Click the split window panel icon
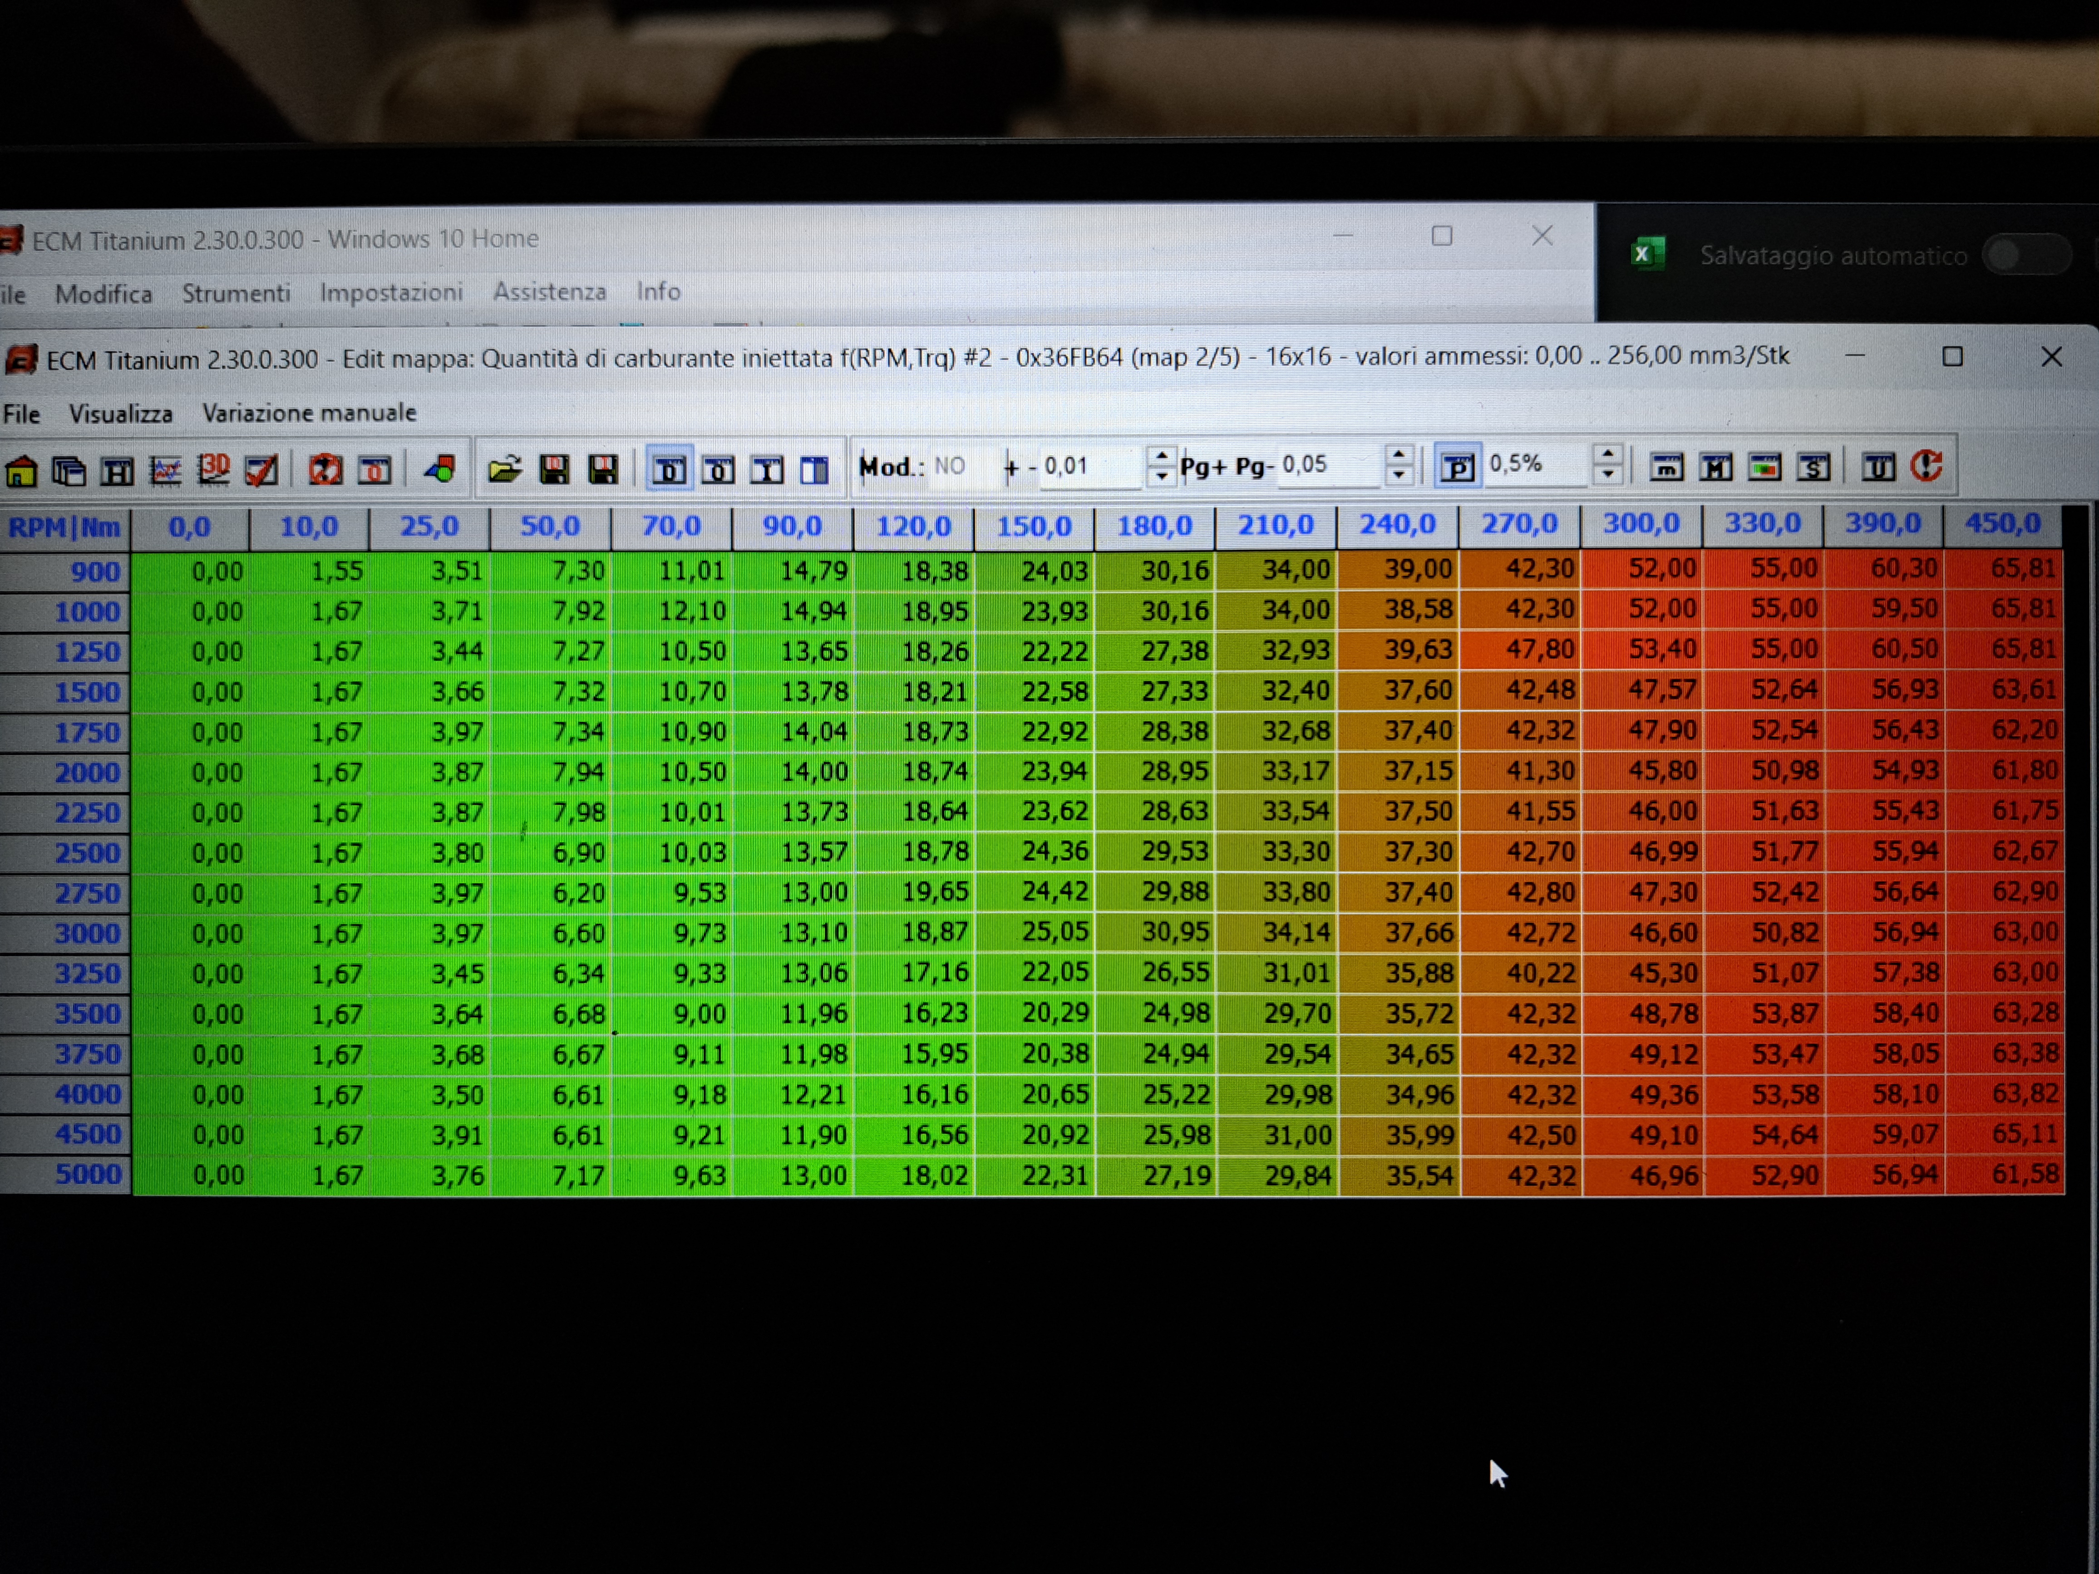 (x=814, y=469)
